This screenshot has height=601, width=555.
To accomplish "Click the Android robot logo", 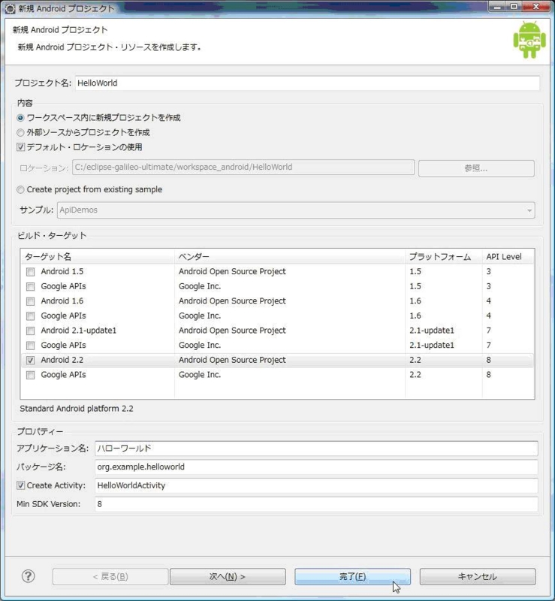I will 529,40.
